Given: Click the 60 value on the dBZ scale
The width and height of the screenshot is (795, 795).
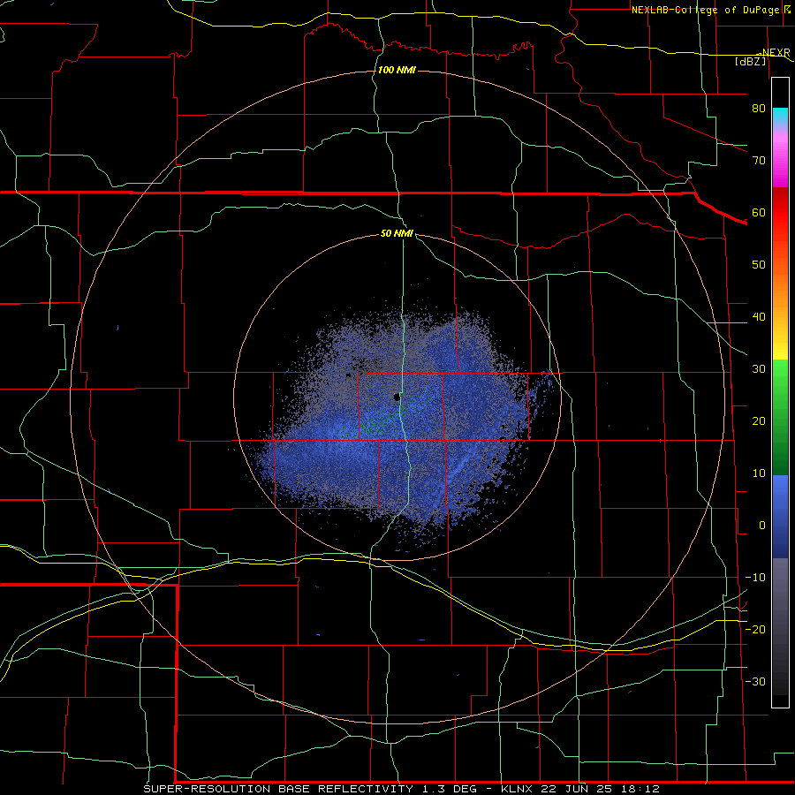Looking at the screenshot, I should coord(759,212).
